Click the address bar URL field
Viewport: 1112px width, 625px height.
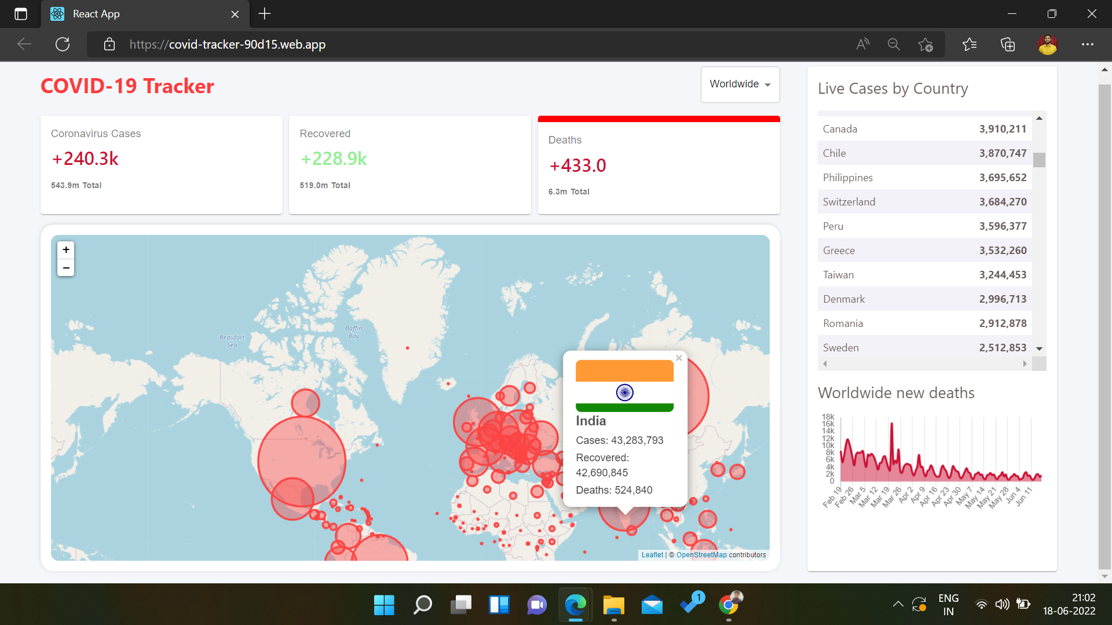point(227,44)
